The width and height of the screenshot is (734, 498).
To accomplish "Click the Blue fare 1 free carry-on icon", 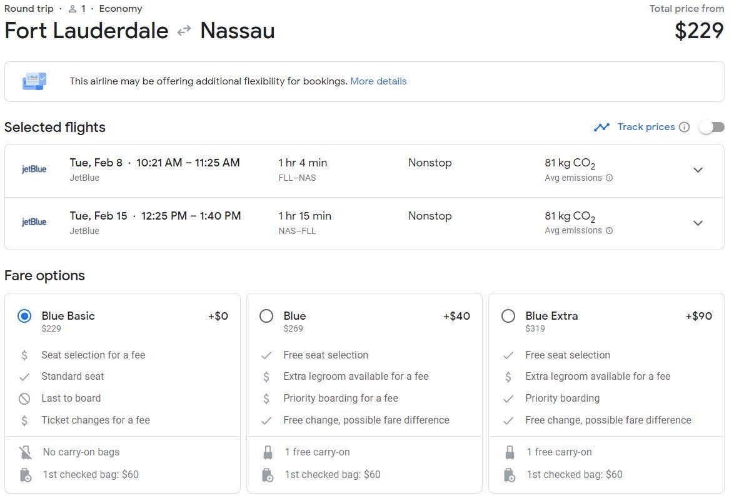I will 268,452.
